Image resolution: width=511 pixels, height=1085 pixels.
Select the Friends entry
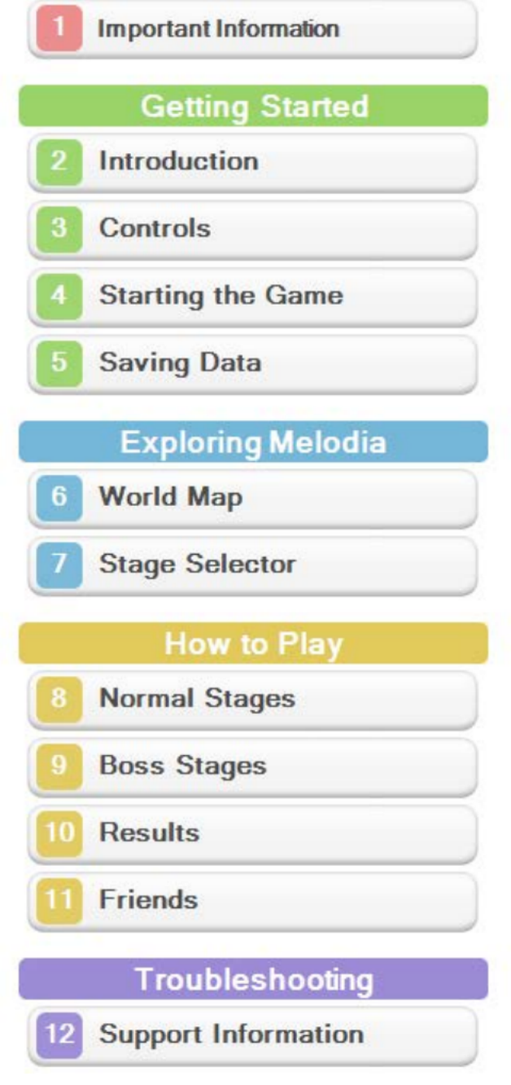point(148,901)
